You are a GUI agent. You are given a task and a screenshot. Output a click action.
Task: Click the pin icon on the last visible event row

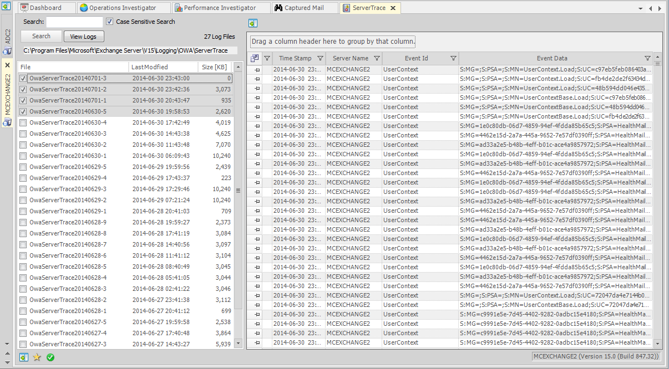[257, 342]
